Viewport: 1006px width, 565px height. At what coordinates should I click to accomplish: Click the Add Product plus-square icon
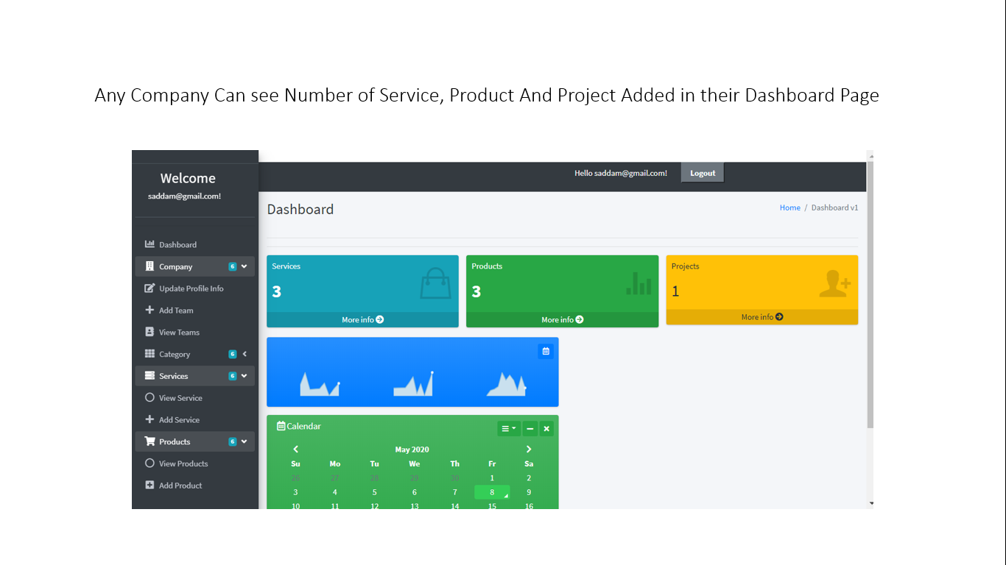pyautogui.click(x=150, y=485)
